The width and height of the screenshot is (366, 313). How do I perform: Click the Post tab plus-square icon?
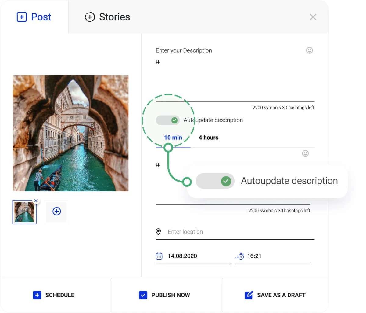(x=22, y=17)
